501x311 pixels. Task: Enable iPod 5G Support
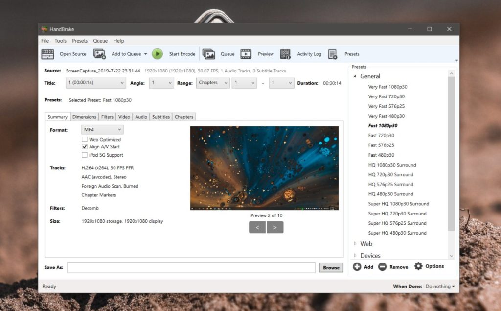point(85,153)
